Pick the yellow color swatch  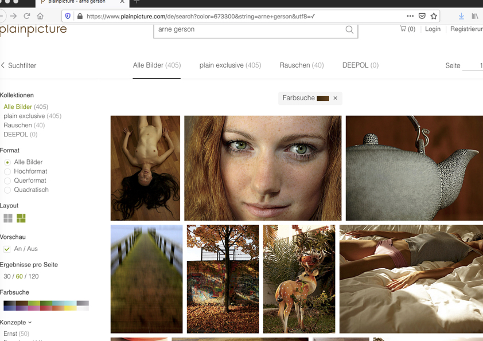coord(71,308)
